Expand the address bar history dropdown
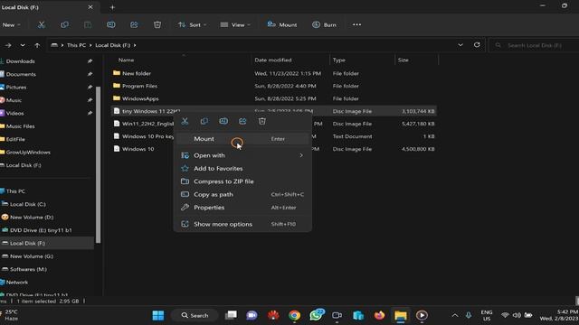579x325 pixels. pyautogui.click(x=460, y=45)
